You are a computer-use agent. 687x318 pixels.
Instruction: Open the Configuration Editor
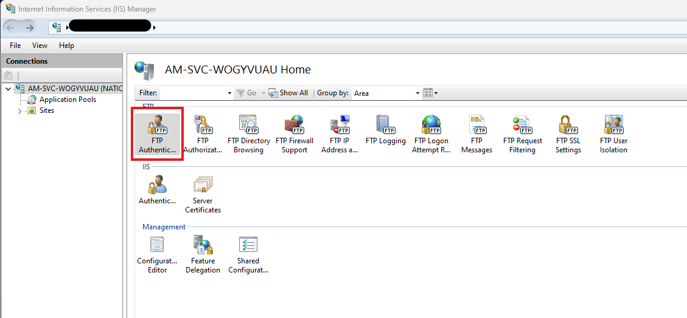[x=157, y=254]
